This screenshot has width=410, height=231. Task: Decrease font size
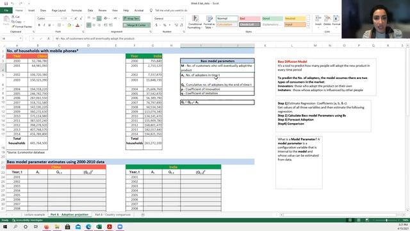(81, 19)
